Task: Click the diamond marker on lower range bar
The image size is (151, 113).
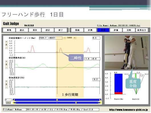Action: coord(76,103)
